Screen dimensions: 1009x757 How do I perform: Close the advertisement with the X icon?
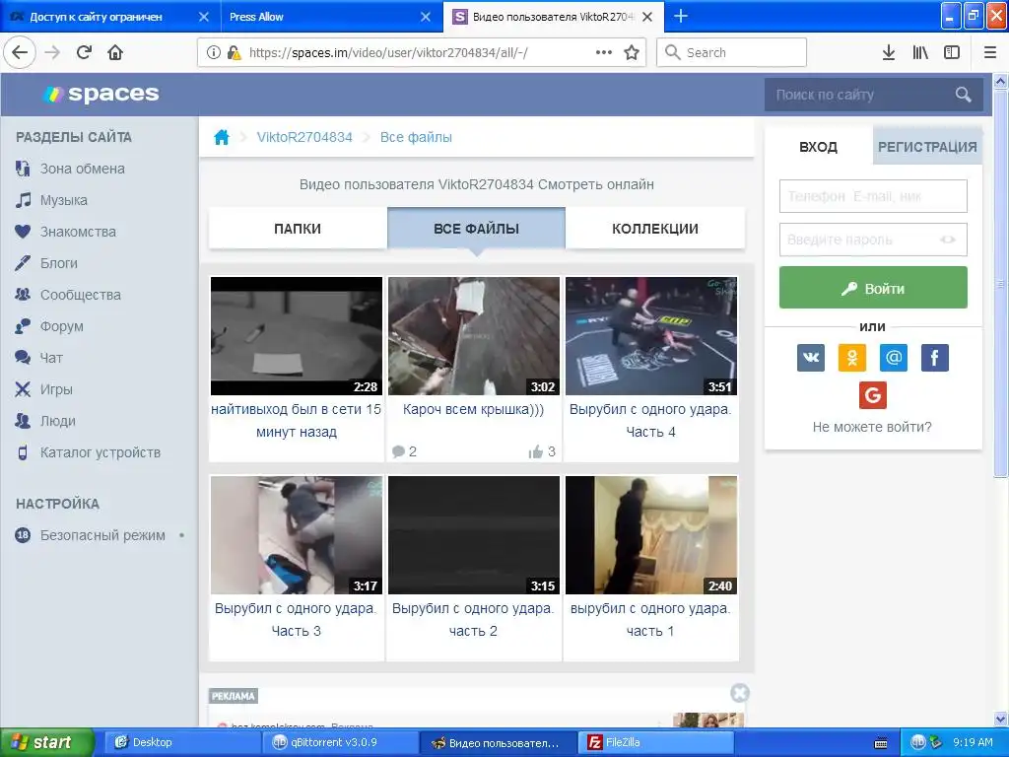pyautogui.click(x=740, y=693)
